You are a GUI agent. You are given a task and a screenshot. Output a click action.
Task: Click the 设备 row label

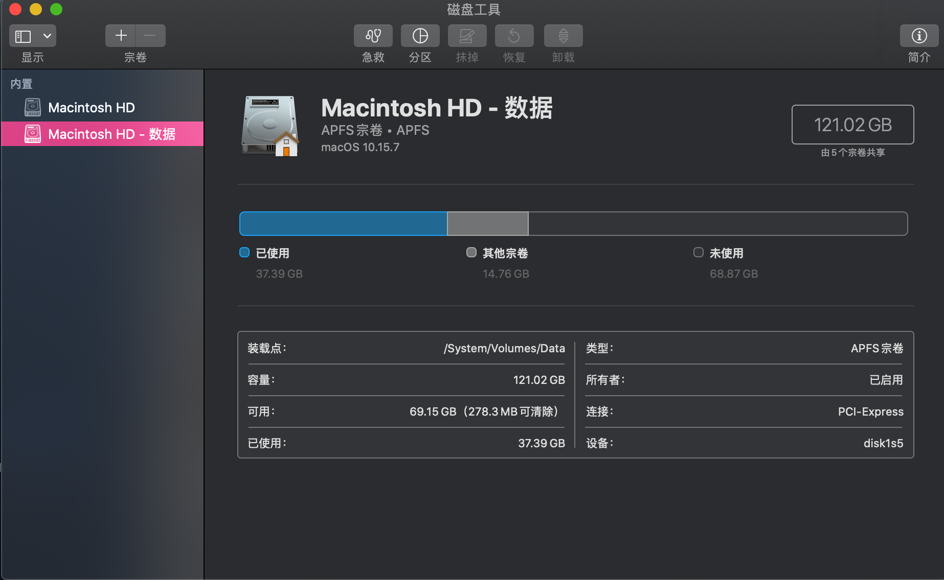point(599,443)
